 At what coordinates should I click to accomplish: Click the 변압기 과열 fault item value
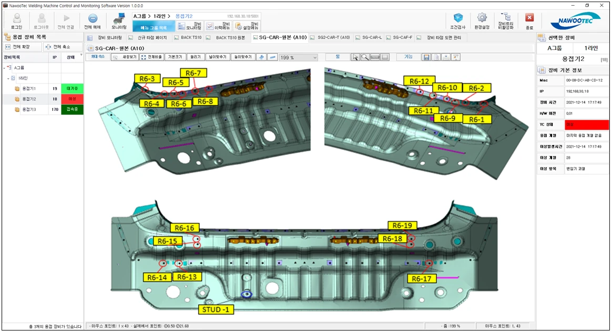point(576,169)
